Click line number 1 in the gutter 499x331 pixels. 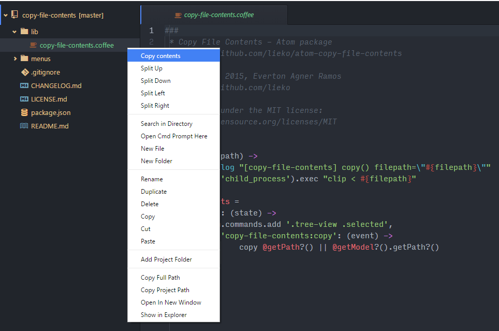pos(152,31)
